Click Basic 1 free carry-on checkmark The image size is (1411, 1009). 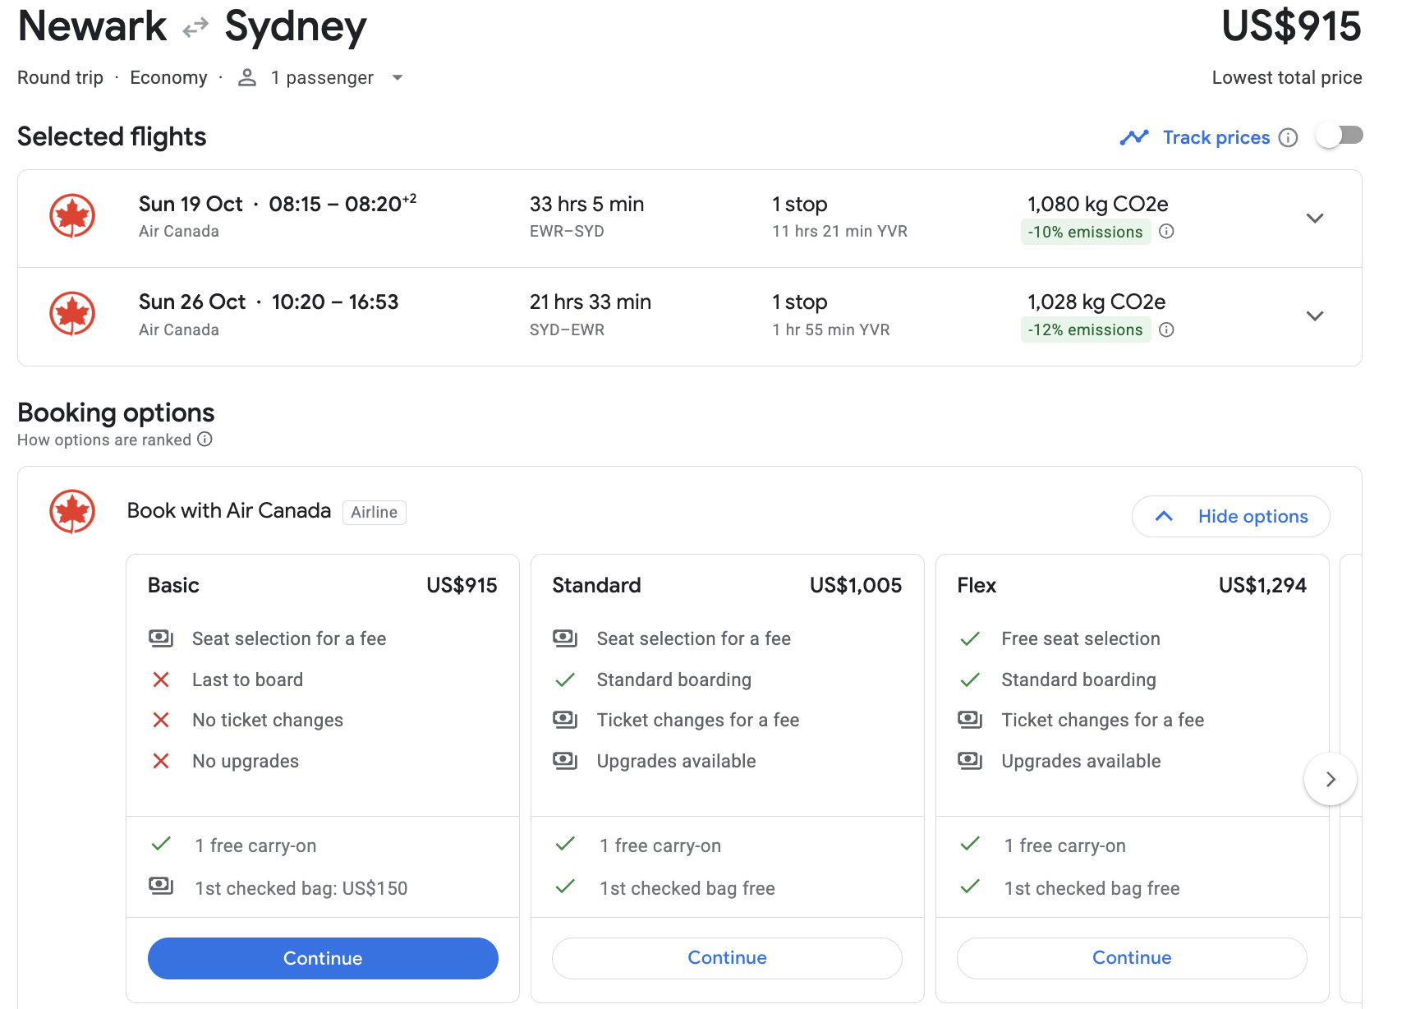(x=161, y=844)
